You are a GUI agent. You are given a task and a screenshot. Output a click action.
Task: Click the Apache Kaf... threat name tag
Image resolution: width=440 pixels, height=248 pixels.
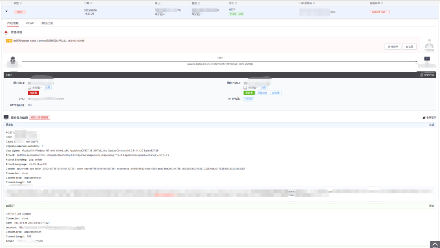[380, 12]
